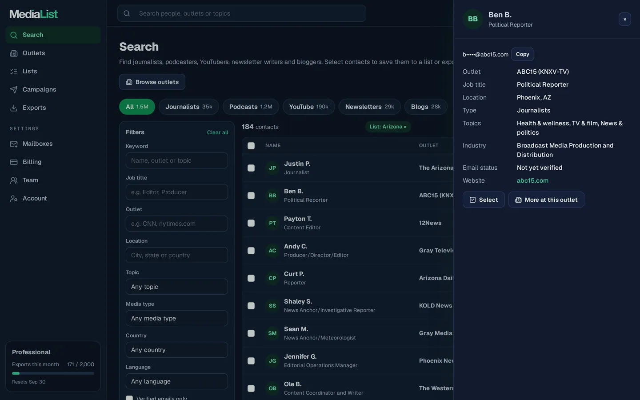Click Clear all in Filters
Viewport: 640px width, 400px height.
(x=217, y=132)
